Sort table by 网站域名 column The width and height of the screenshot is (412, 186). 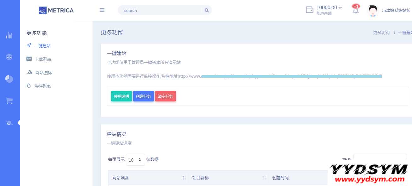[x=184, y=178]
